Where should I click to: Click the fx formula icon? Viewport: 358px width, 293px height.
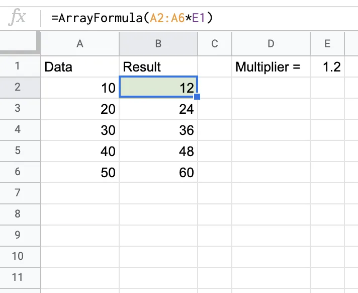tap(19, 18)
